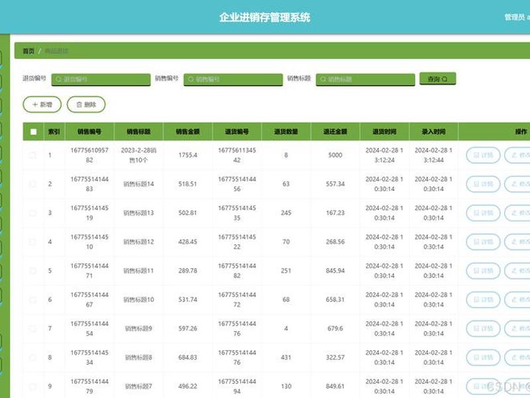
Task: Focus the 销售标题 search input field
Action: (366, 79)
